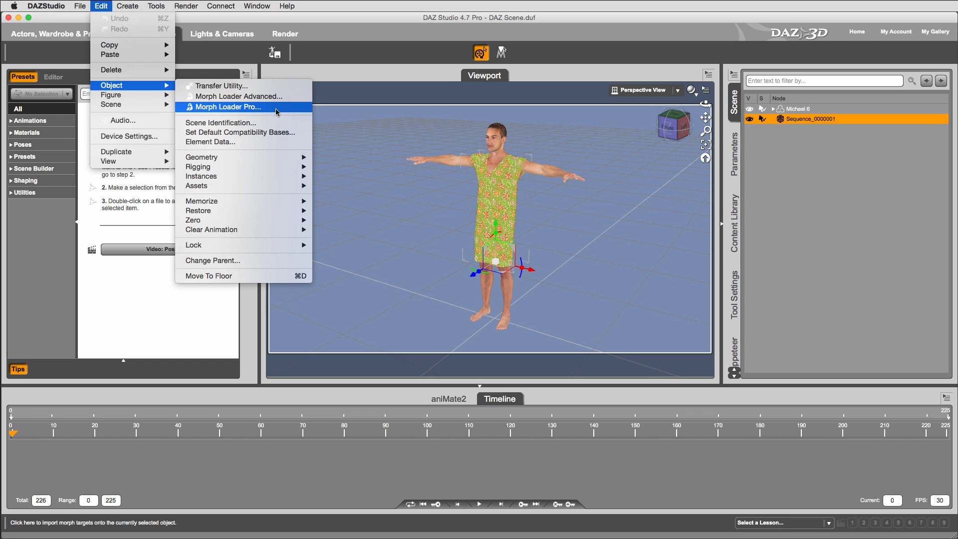Open the Render activity tab

pos(285,34)
